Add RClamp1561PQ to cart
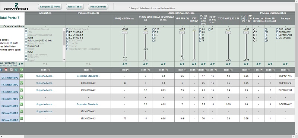 click(x=21, y=118)
